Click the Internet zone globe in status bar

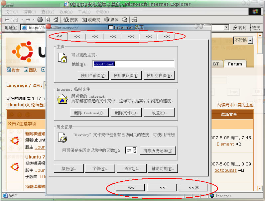pyautogui.click(x=212, y=196)
